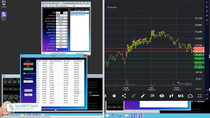
Task: Click the 106,883 green order label
Action: coord(199,55)
